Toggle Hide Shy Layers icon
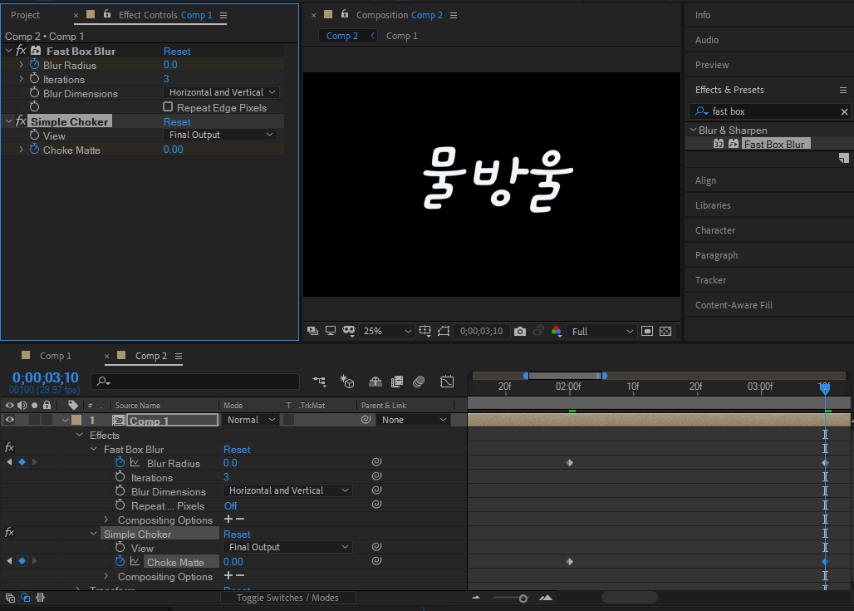Viewport: 854px width, 611px height. (375, 382)
